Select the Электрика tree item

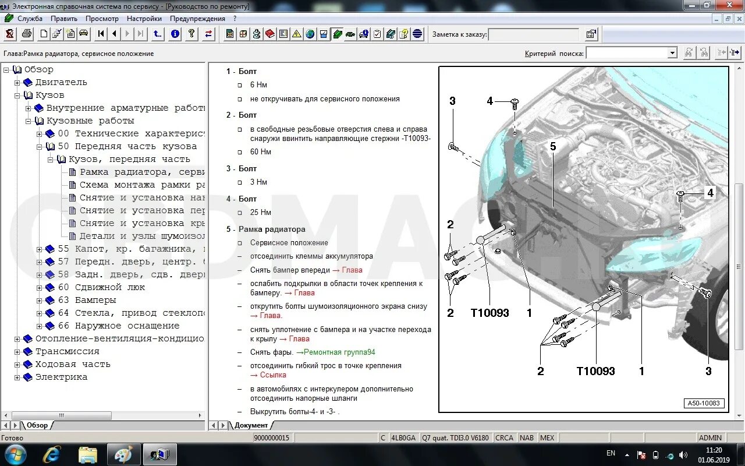coord(61,377)
